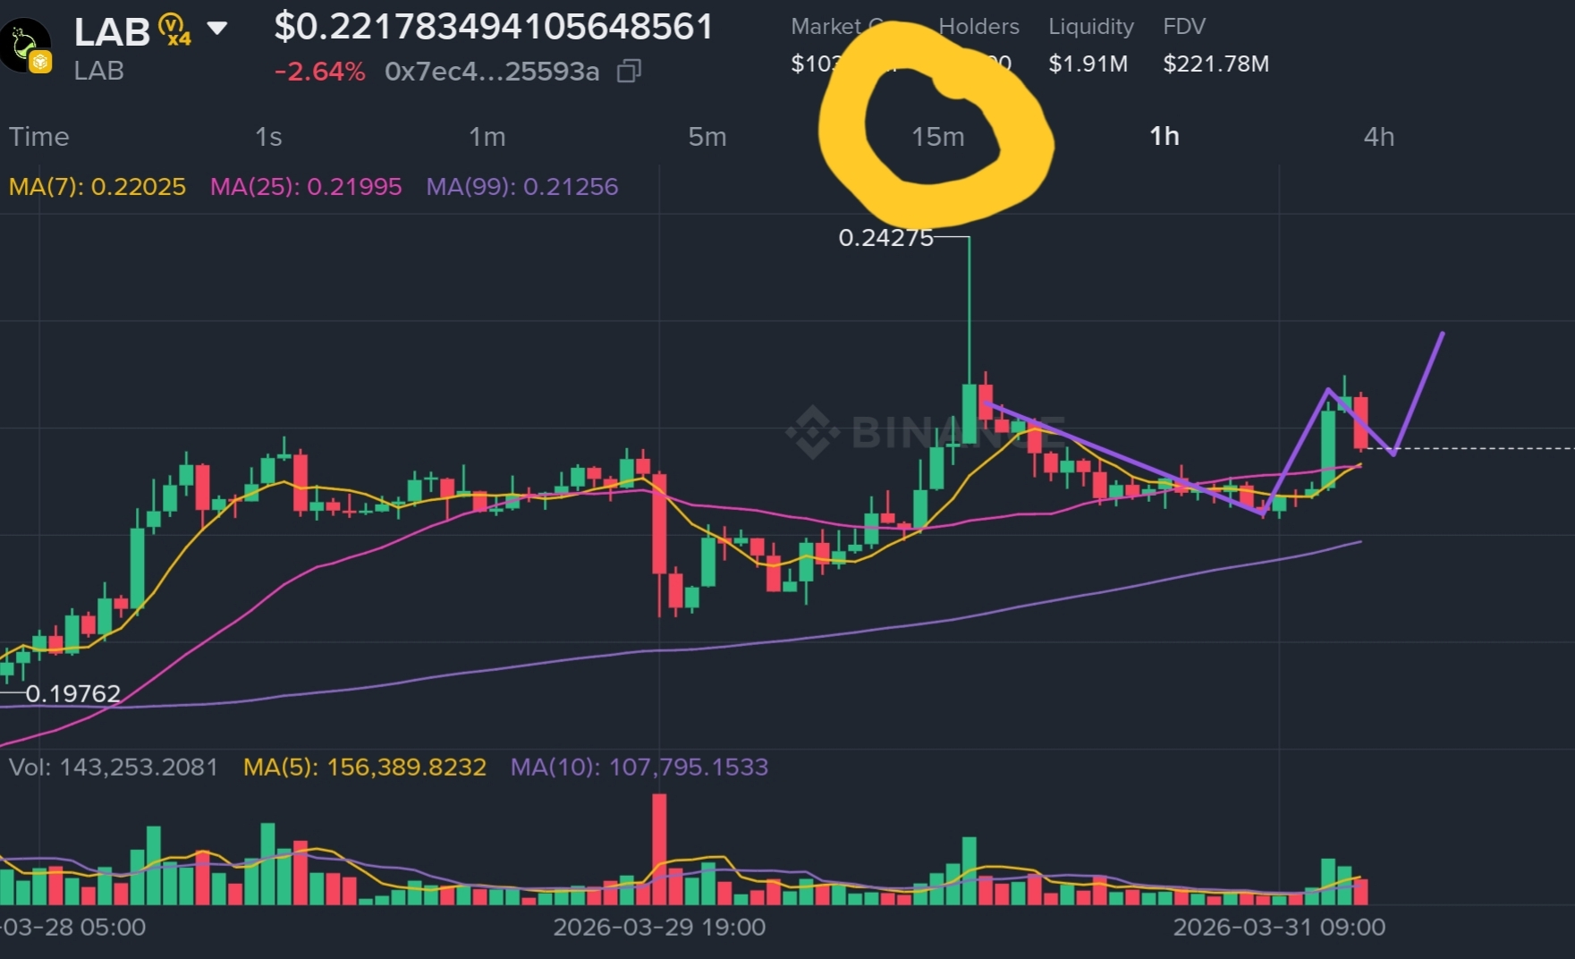Open volume MA(10) indicator label
Image resolution: width=1575 pixels, height=959 pixels.
tap(639, 768)
